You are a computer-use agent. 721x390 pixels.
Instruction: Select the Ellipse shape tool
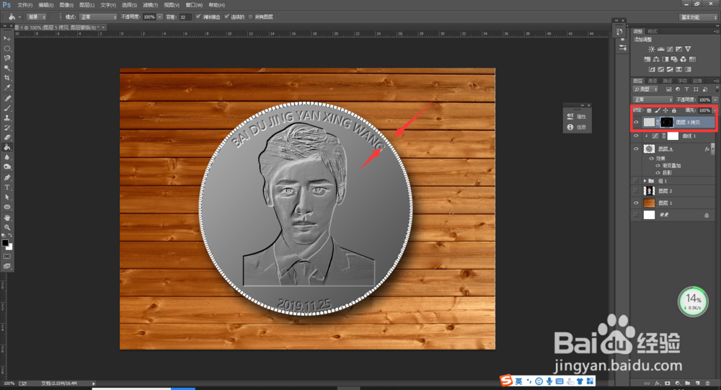coord(7,207)
